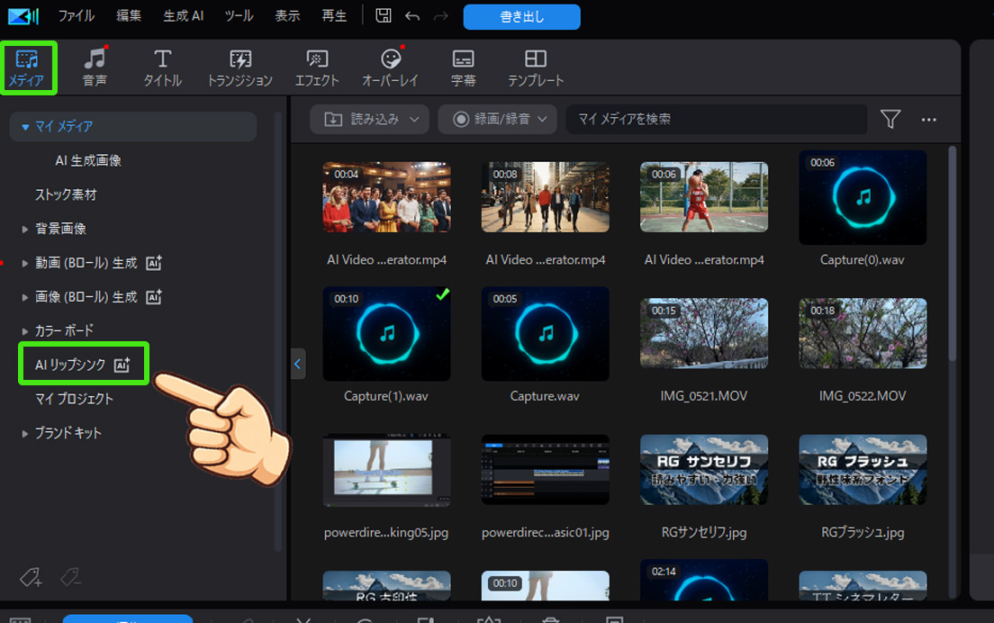
Task: Open the Template (テンプレート) room
Action: coord(536,68)
